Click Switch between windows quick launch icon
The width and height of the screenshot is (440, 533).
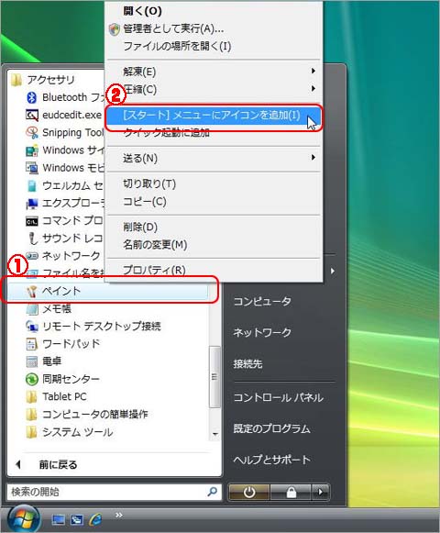77,520
